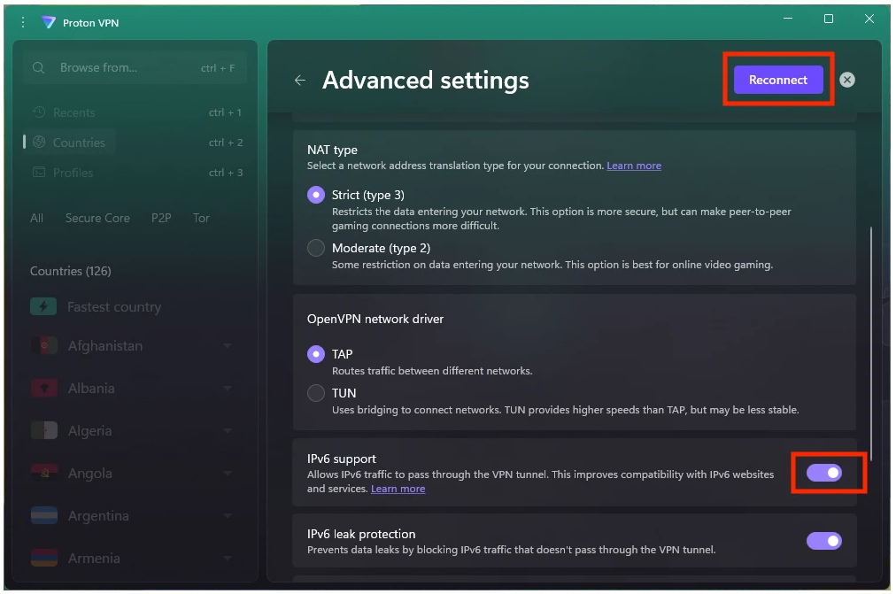Click the Countries globe icon
896x594 pixels.
point(39,143)
